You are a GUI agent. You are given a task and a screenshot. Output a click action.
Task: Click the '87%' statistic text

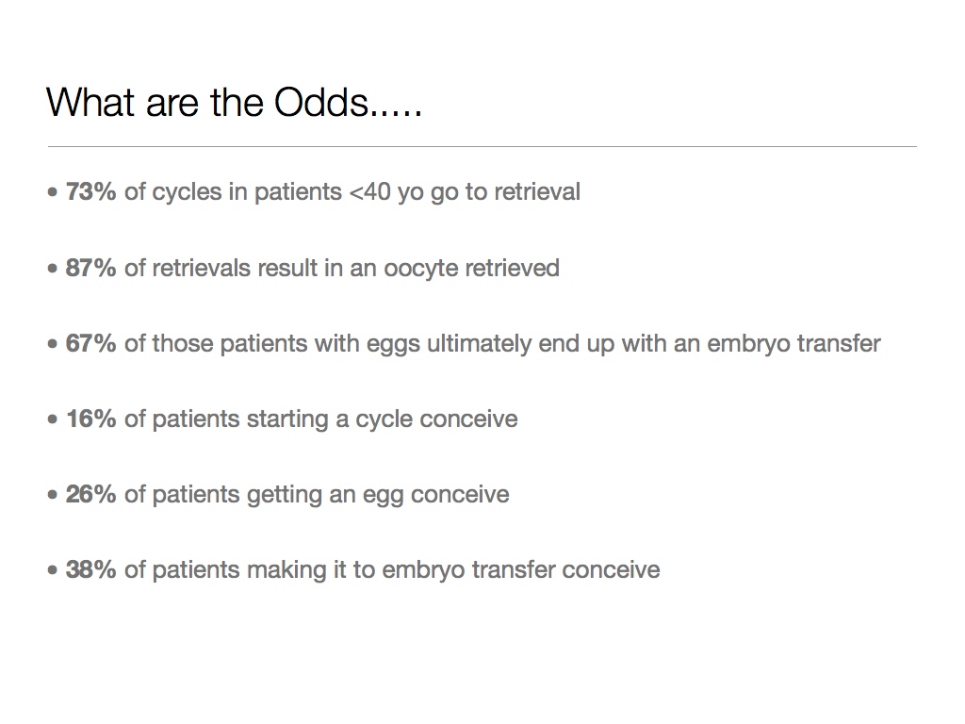tap(90, 268)
